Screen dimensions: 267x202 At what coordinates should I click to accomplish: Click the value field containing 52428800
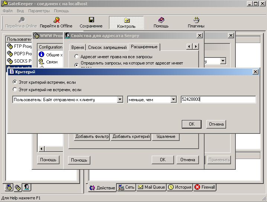218,99
